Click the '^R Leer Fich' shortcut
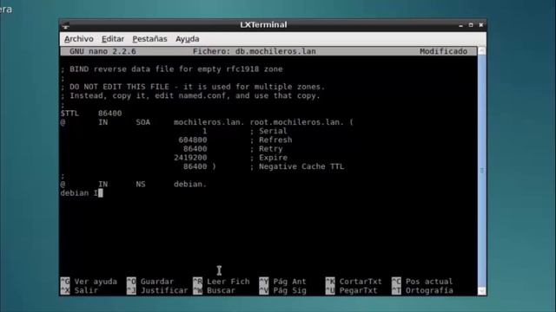556x312 pixels. (222, 282)
